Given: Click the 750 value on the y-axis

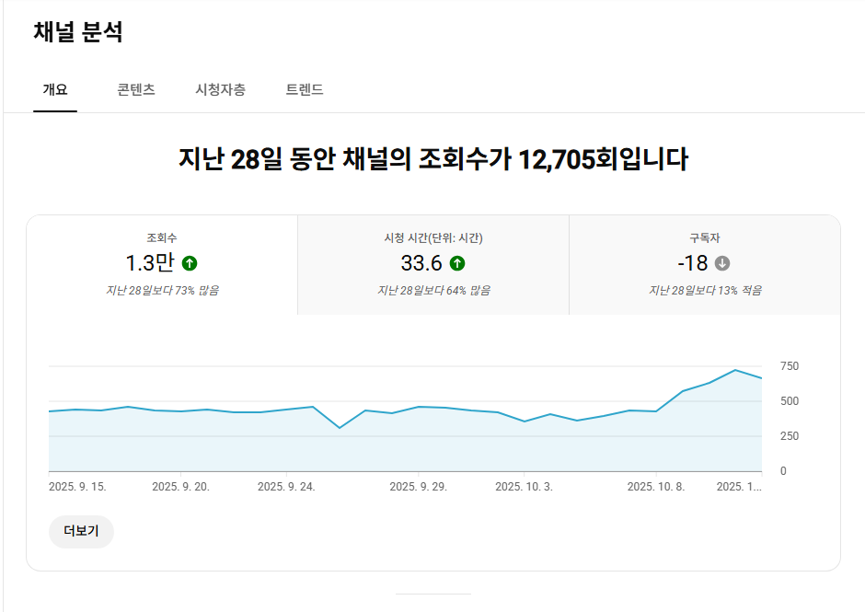Looking at the screenshot, I should click(790, 366).
